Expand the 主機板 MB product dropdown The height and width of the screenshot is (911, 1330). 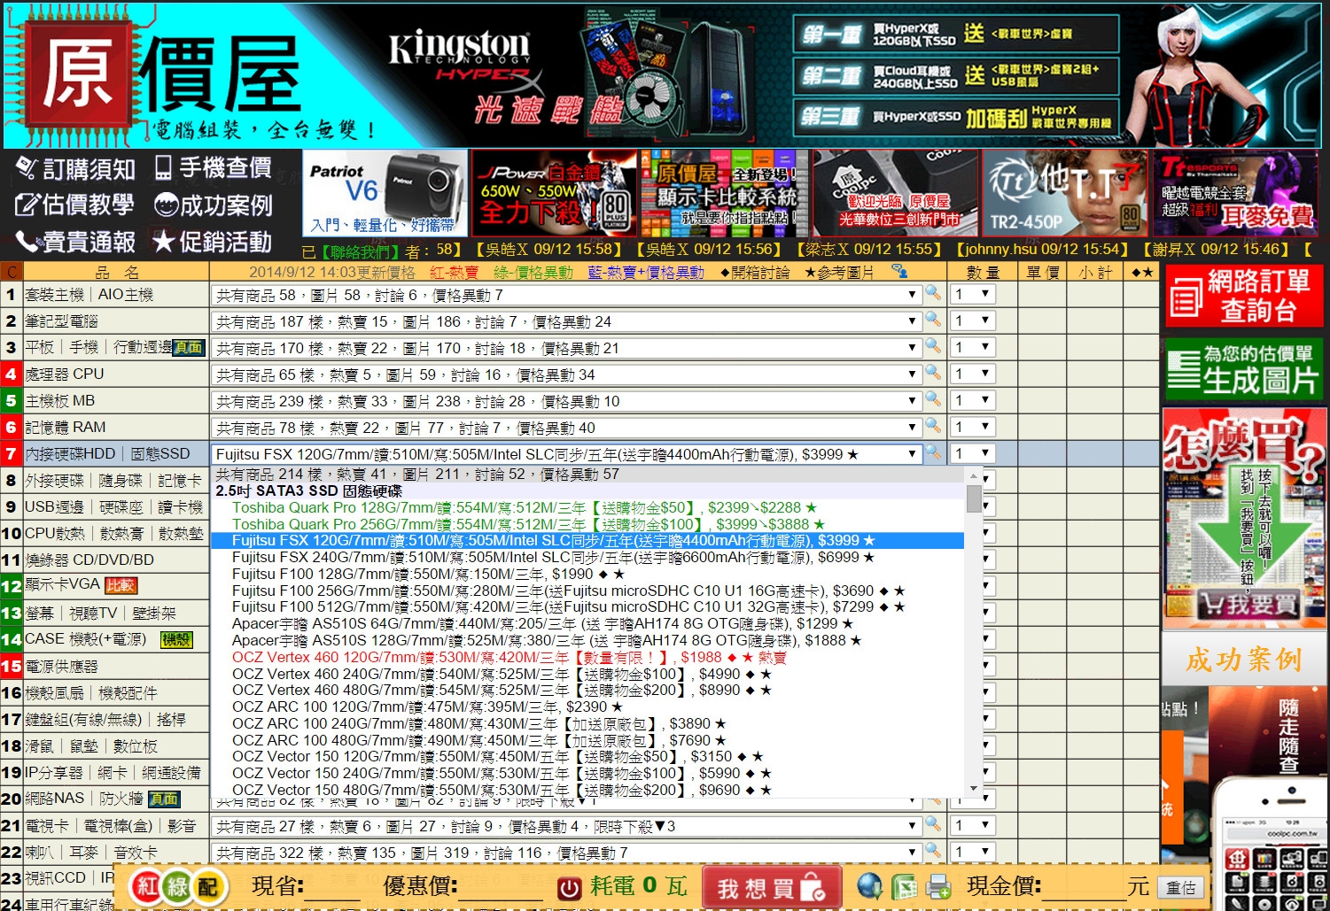coord(567,400)
